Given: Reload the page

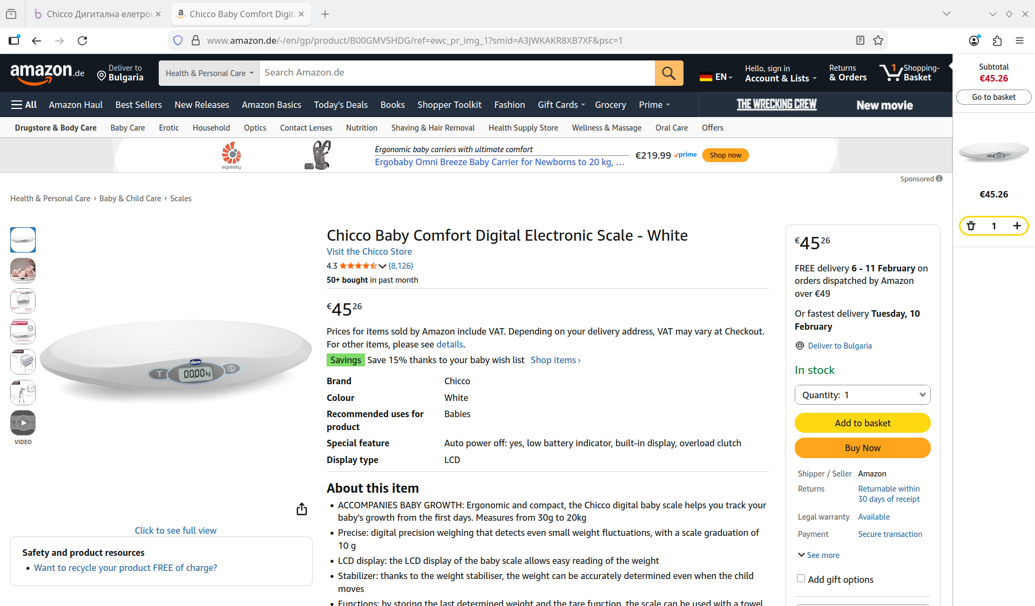Looking at the screenshot, I should 83,40.
